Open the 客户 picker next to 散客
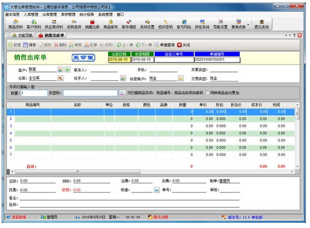 coord(60,69)
